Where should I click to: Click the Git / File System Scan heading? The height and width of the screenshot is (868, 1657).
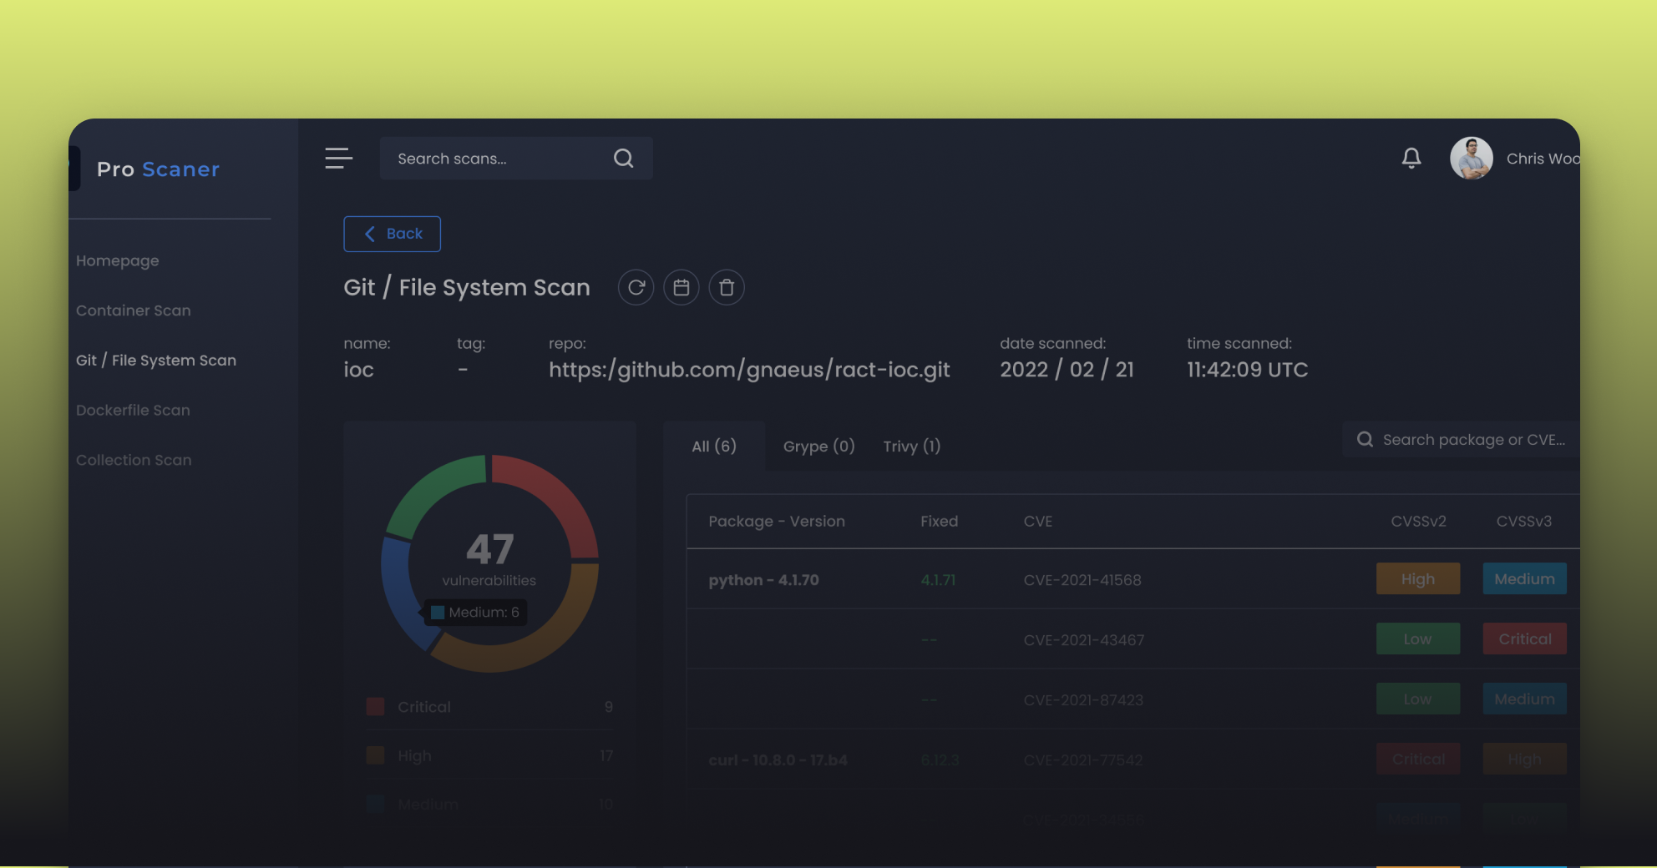click(467, 287)
